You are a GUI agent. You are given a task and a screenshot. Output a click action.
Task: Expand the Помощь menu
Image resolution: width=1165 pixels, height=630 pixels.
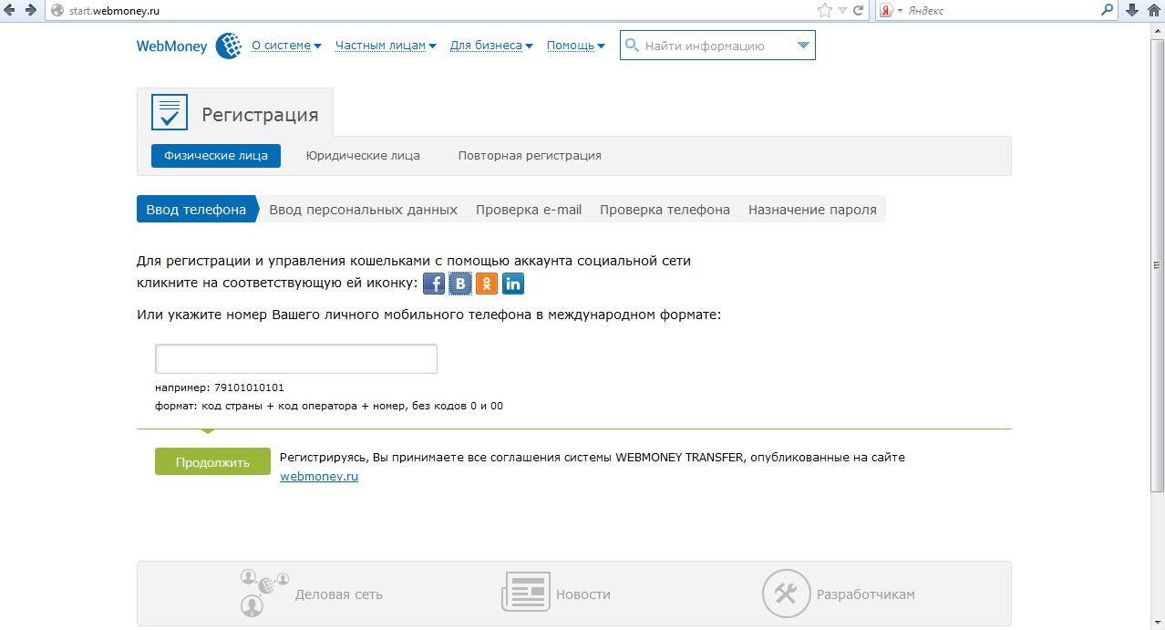(x=576, y=46)
